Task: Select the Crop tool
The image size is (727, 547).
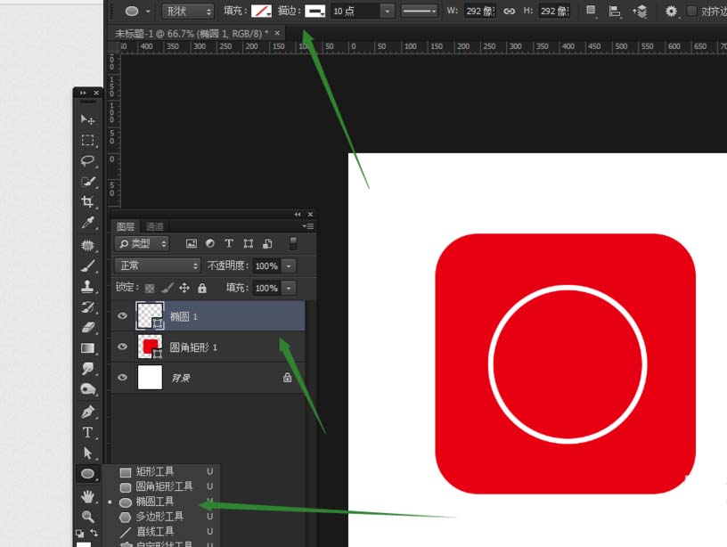Action: 87,202
